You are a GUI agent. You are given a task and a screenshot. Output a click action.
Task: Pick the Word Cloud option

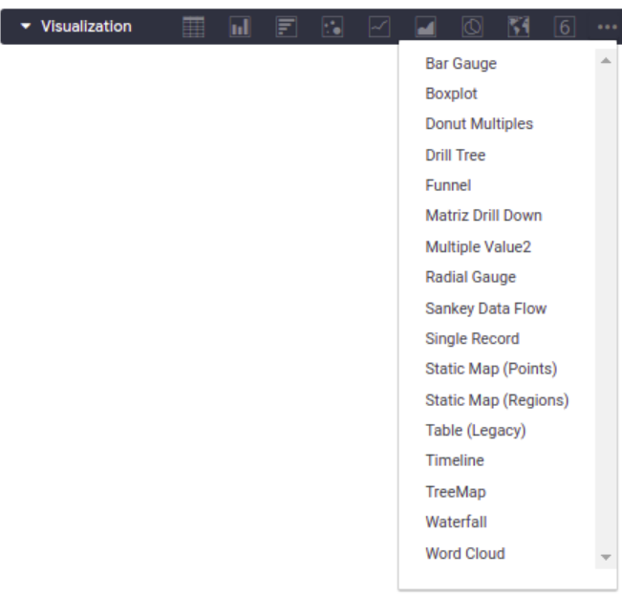[x=465, y=553]
